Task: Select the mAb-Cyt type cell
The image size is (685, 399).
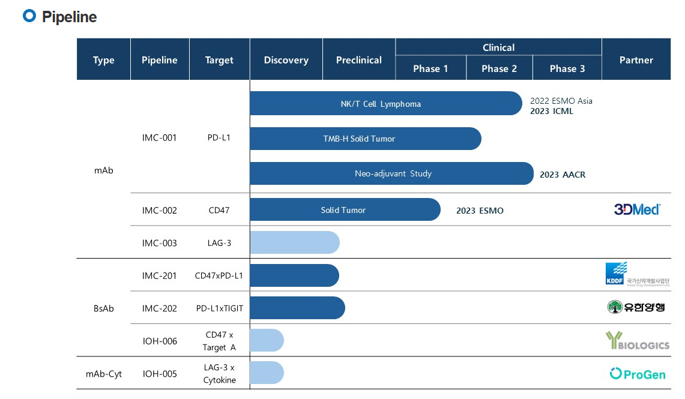Action: [103, 374]
